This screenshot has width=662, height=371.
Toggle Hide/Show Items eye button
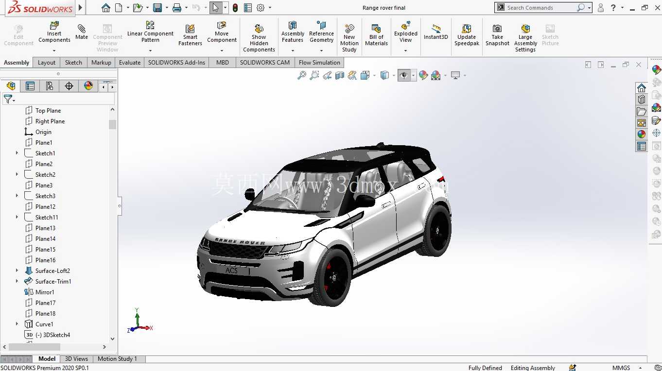[404, 75]
